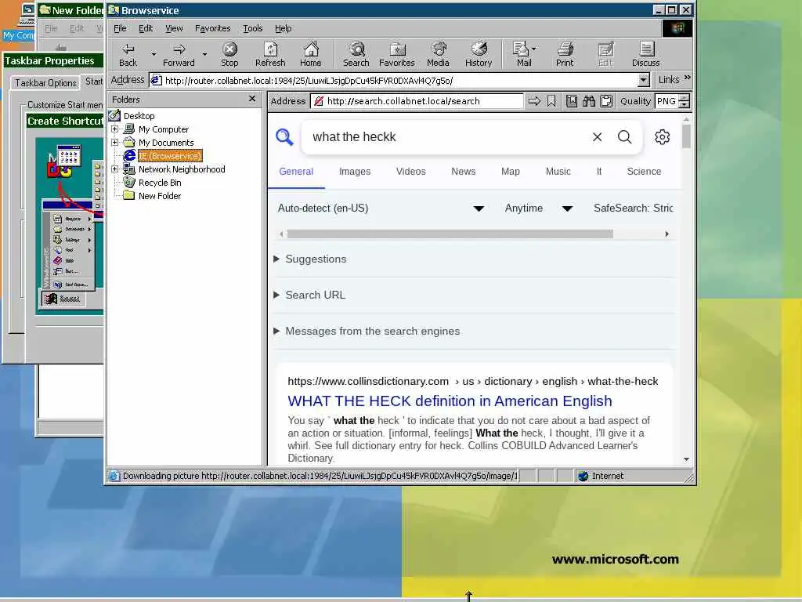This screenshot has height=602, width=802.
Task: Click the book icon in the Browservice bar
Action: (x=571, y=101)
